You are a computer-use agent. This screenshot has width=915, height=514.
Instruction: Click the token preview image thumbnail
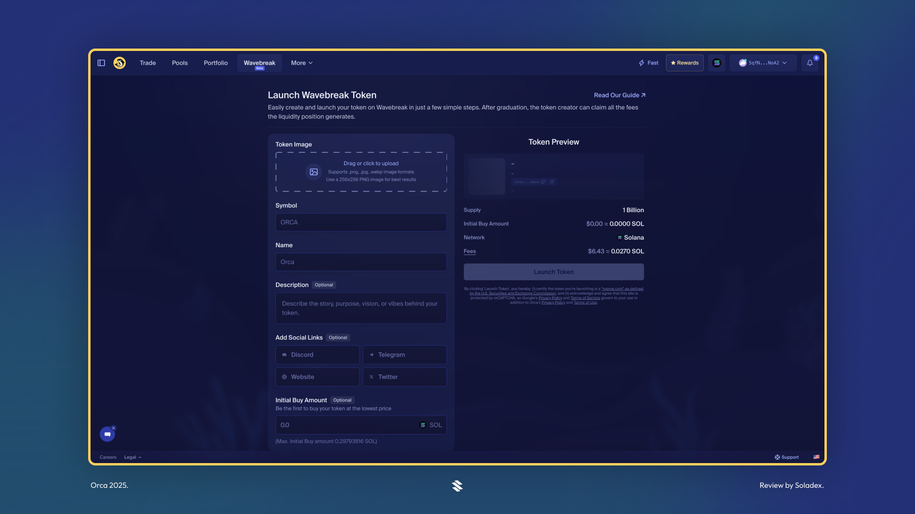[x=487, y=176]
